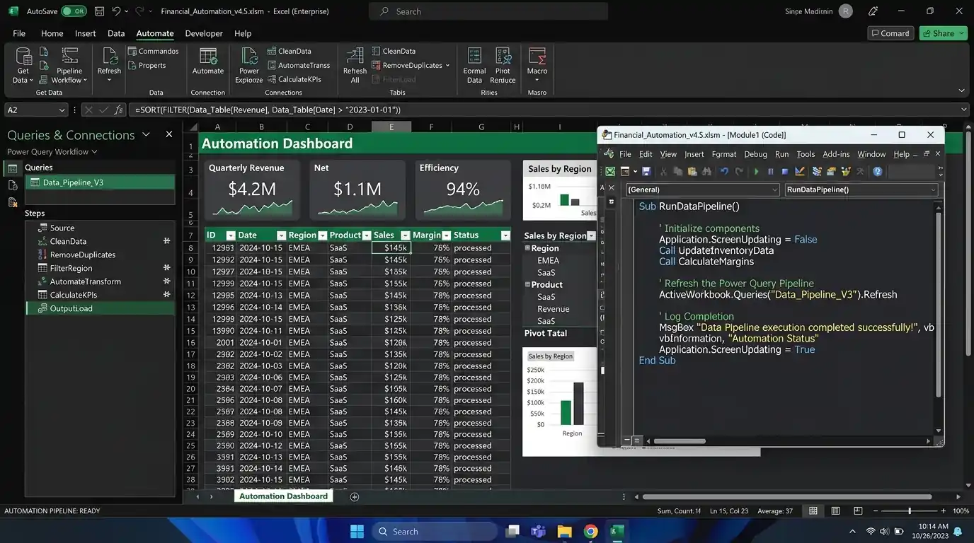Screen dimensions: 974x543
Task: Open the RemoveDuplicates ribbon dropdown arrow
Action: 447,66
